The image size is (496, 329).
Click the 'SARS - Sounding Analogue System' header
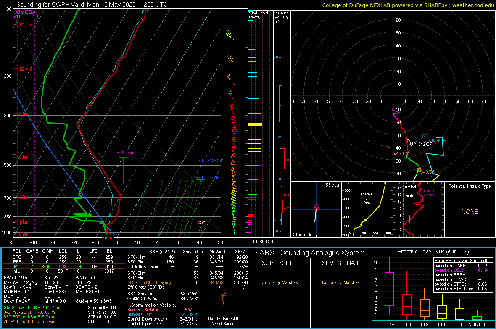(x=310, y=253)
